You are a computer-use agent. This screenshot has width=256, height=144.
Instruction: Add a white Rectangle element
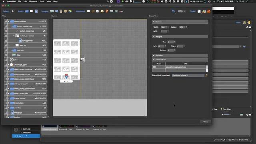pos(31,11)
